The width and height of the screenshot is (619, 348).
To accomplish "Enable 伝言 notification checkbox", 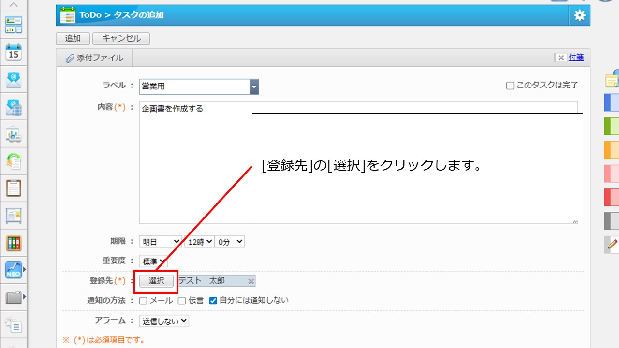I will pyautogui.click(x=182, y=301).
